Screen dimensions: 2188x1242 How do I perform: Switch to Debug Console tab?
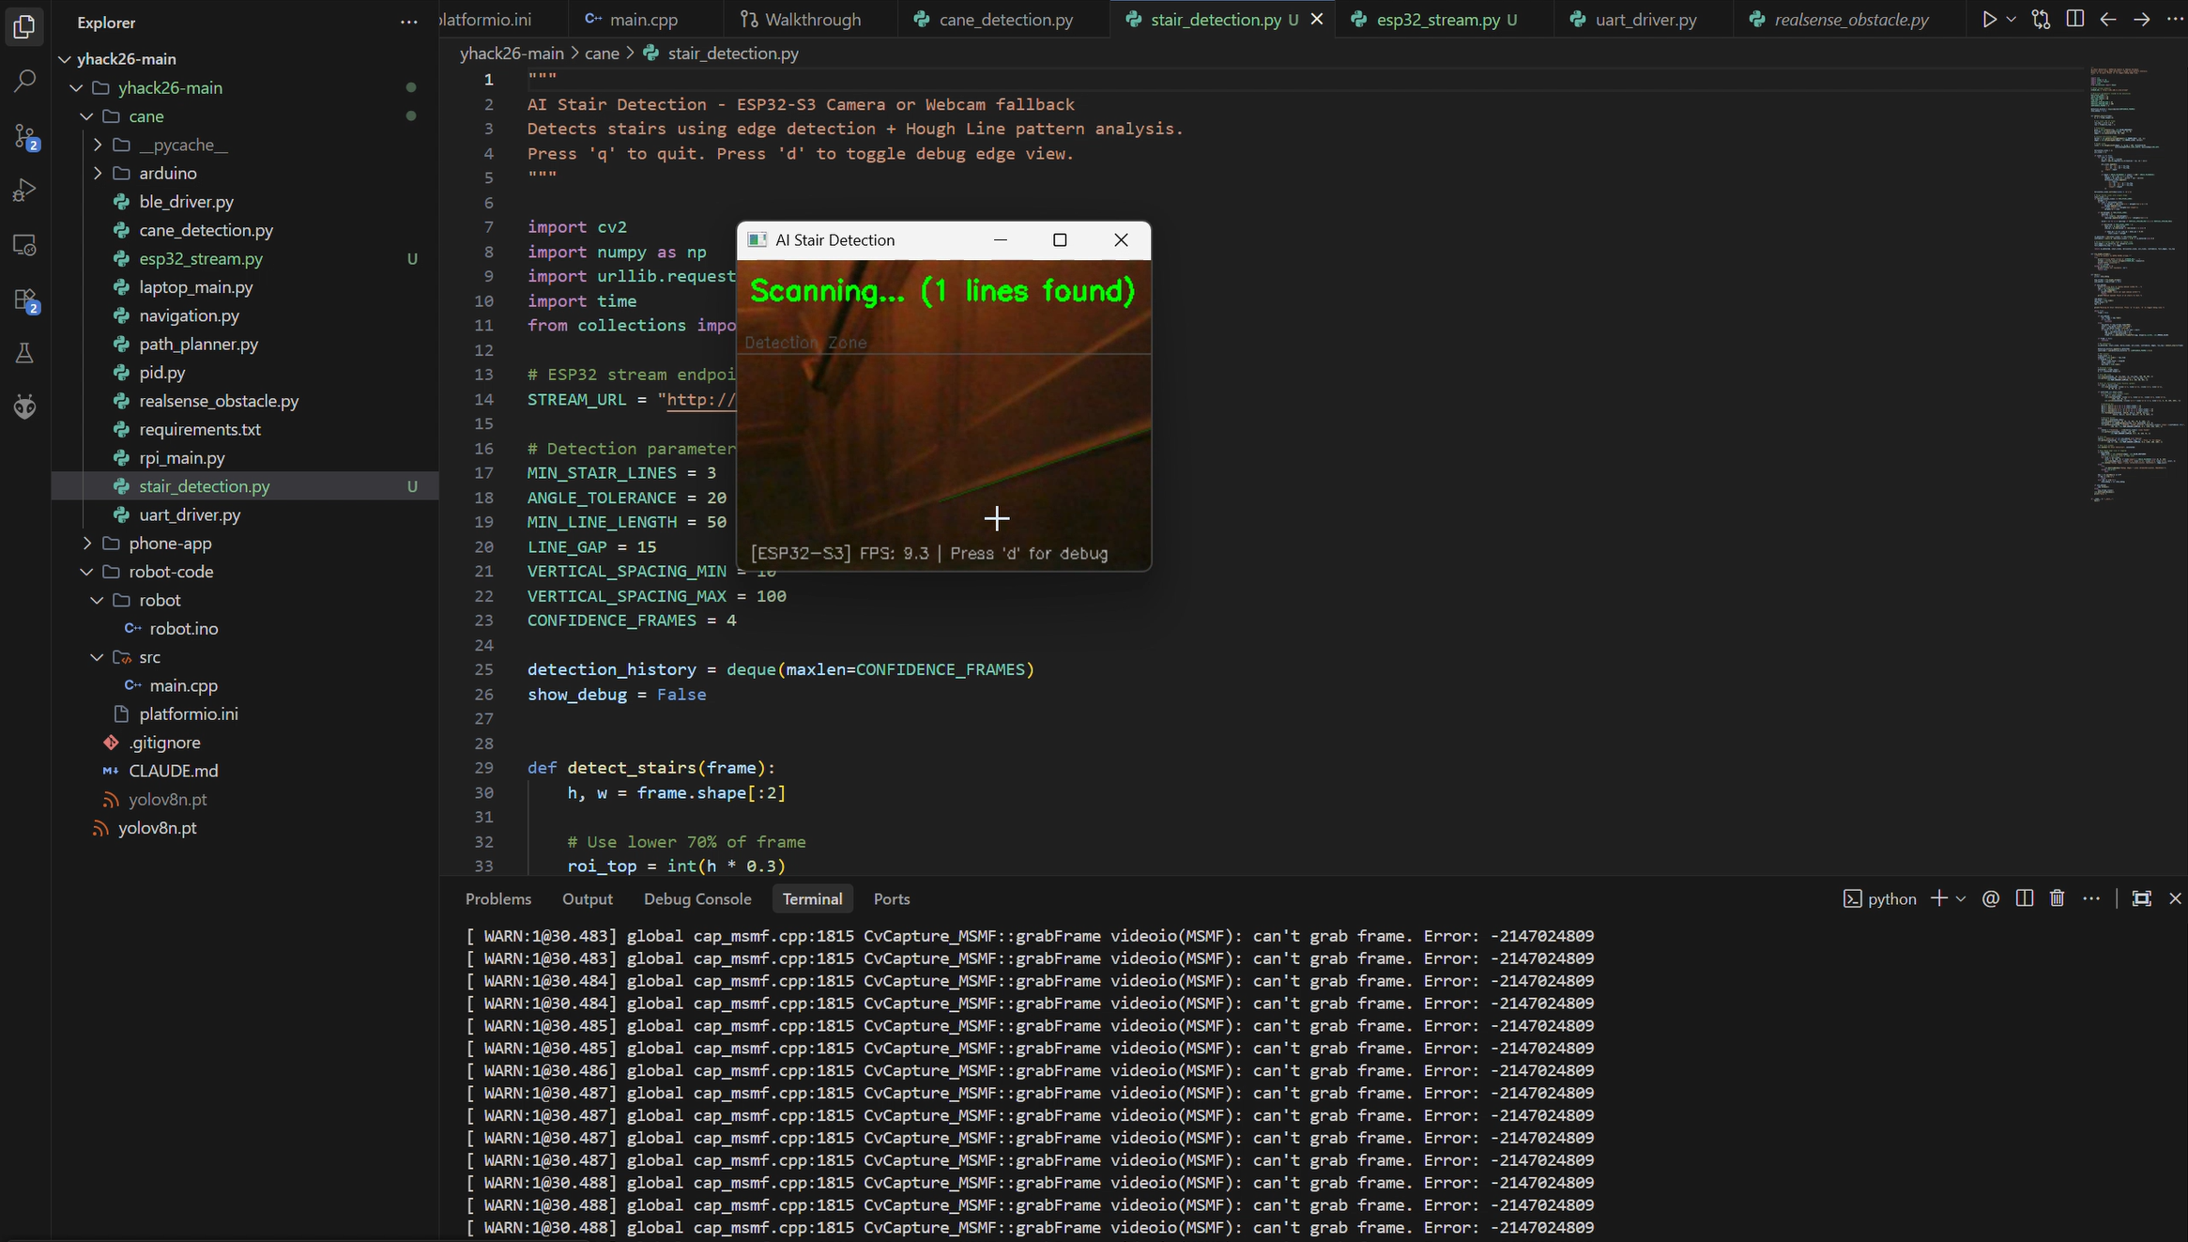[x=696, y=898]
